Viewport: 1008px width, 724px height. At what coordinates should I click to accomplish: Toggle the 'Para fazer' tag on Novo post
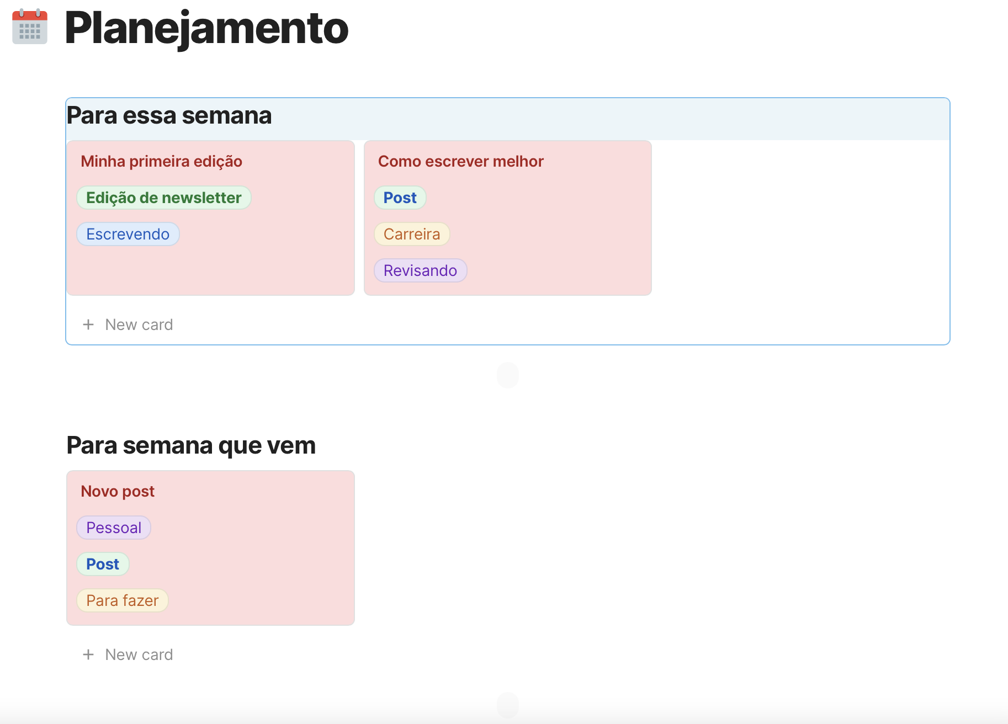point(122,600)
